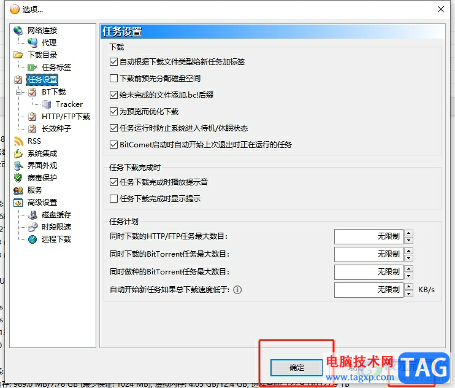Collapse the BT下载 tree node

pos(18,92)
